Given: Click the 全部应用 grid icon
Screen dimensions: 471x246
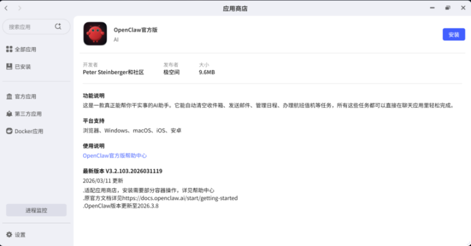Looking at the screenshot, I should click(x=9, y=49).
